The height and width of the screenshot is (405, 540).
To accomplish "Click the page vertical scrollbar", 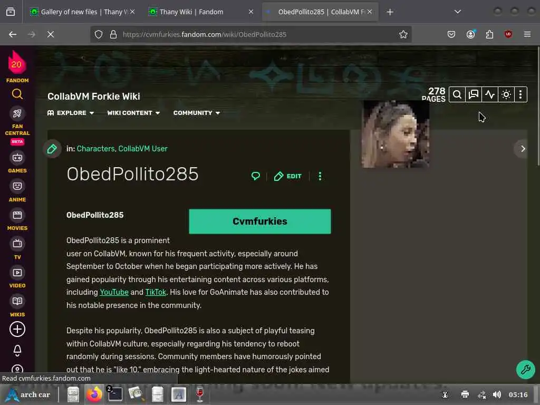I will 538,107.
